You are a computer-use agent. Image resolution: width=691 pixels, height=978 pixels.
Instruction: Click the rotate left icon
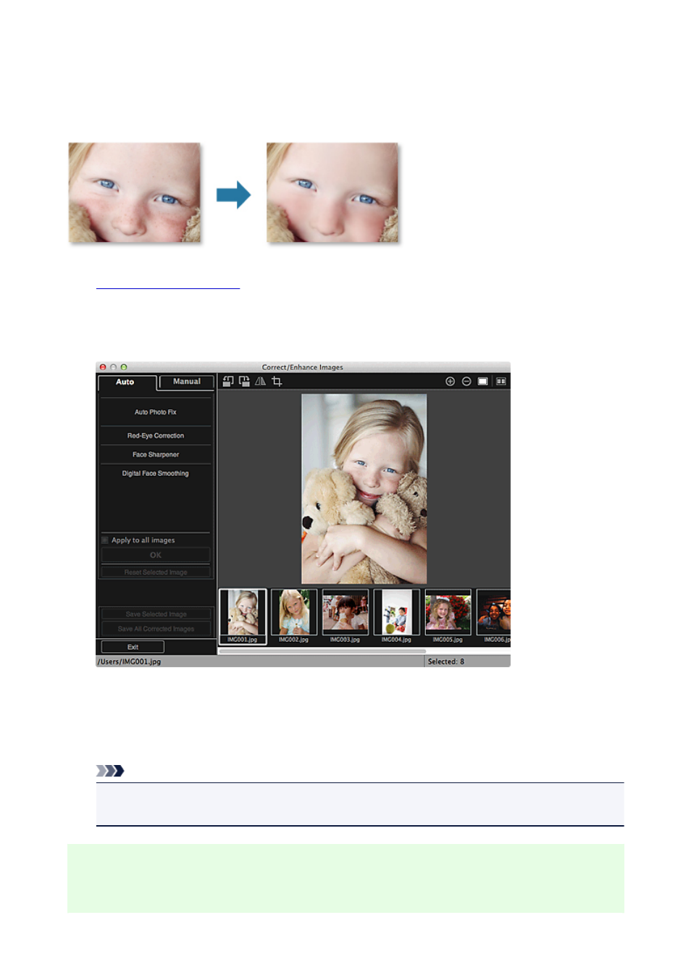228,381
